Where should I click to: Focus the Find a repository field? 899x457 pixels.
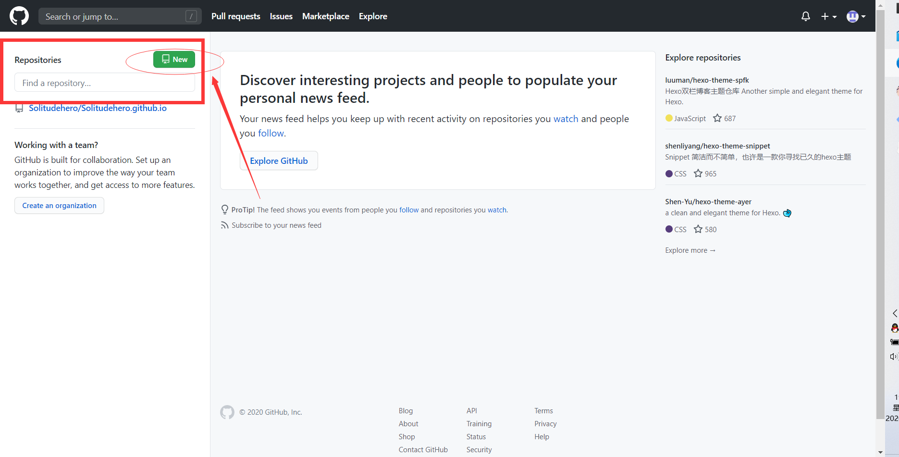105,83
